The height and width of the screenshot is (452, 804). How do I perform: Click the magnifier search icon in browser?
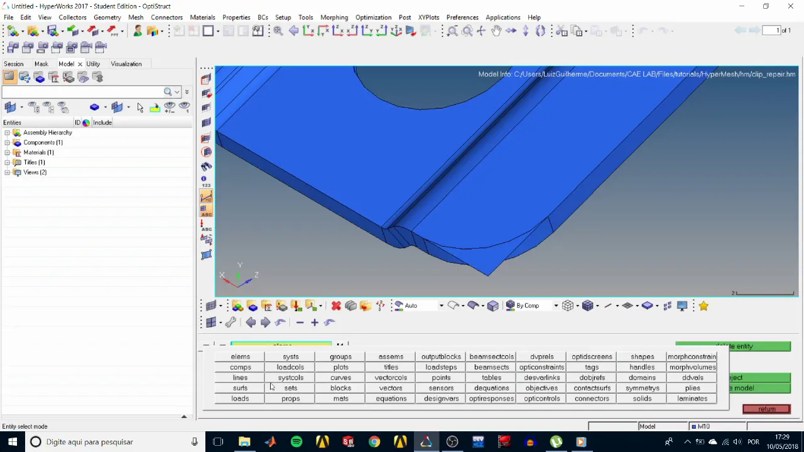168,92
